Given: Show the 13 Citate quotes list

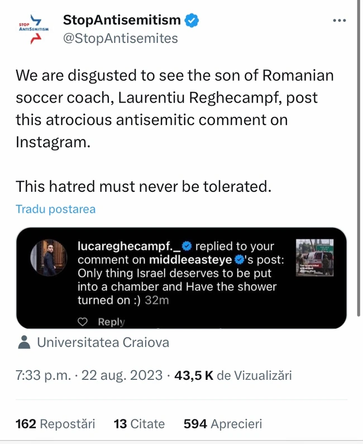Looking at the screenshot, I should tap(139, 424).
